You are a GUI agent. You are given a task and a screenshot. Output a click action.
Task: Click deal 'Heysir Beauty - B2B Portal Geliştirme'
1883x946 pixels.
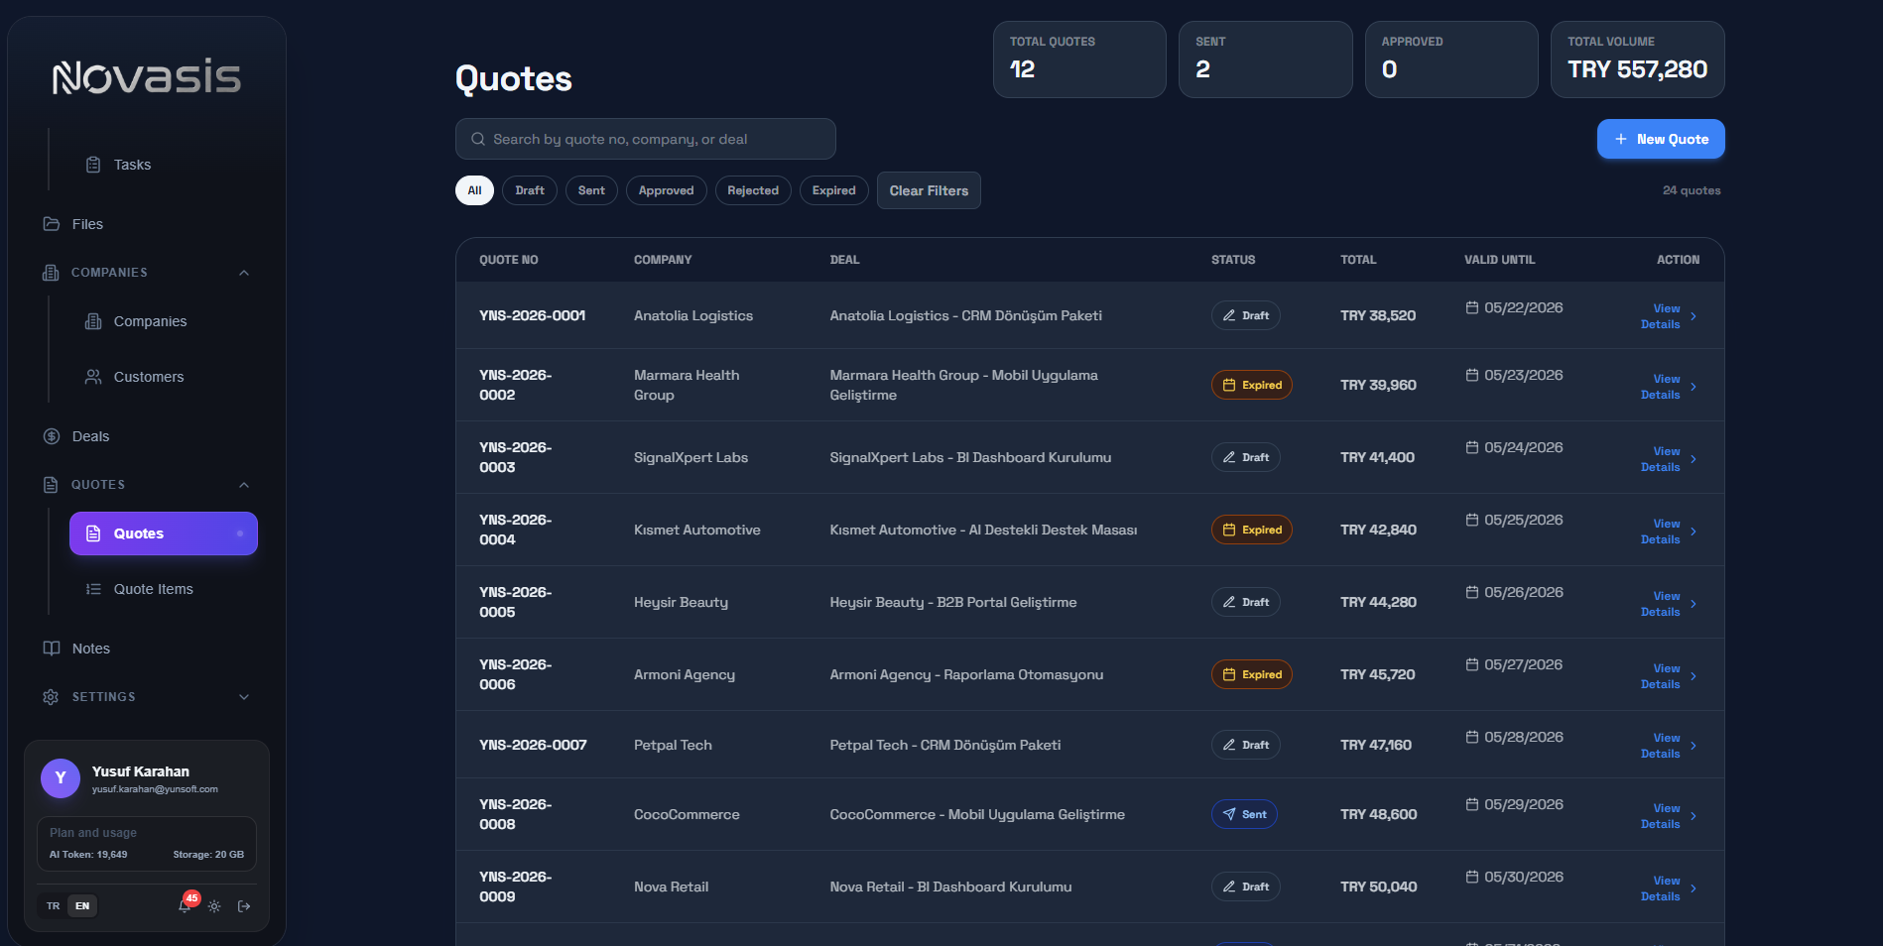pyautogui.click(x=953, y=602)
